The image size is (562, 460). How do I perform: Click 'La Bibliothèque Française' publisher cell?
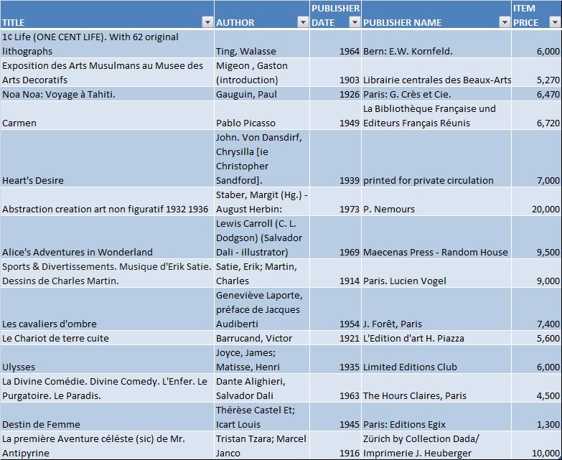pyautogui.click(x=436, y=116)
